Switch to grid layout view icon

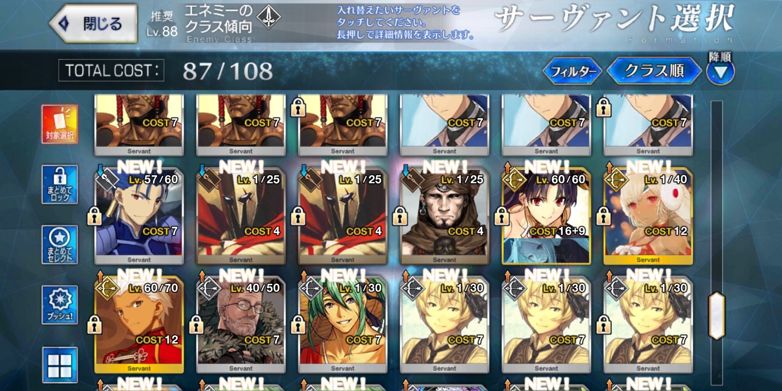coord(60,365)
